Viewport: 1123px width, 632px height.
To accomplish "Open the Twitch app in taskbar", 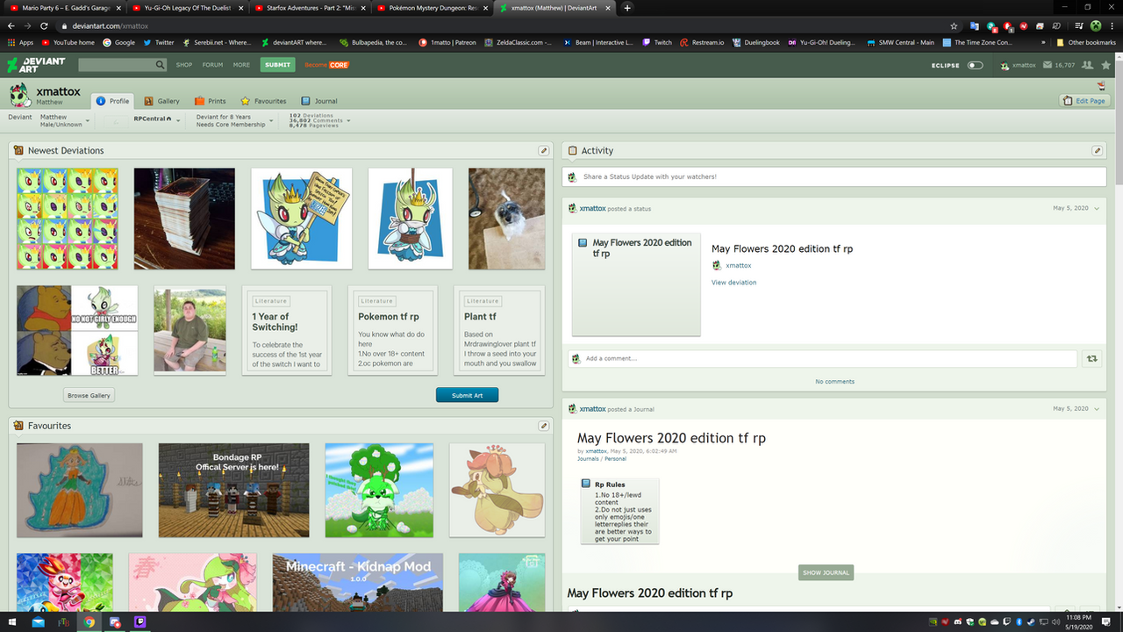I will [139, 622].
